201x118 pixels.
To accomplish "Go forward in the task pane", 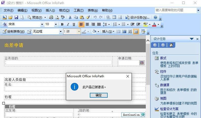I will tap(163, 45).
